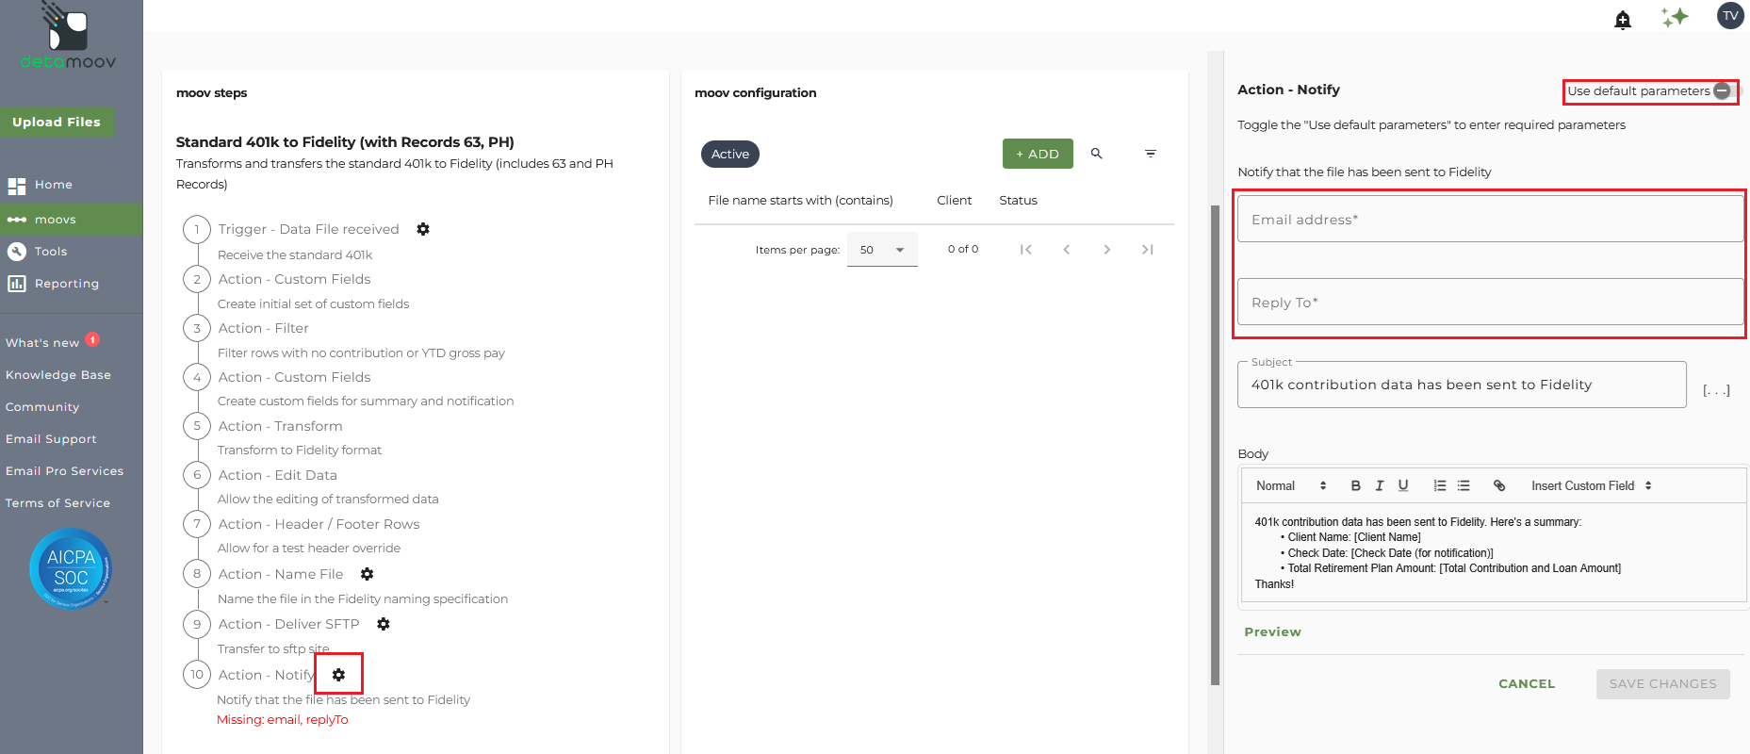
Task: Click the bracket ellipsis icon beside Subject
Action: tap(1716, 390)
